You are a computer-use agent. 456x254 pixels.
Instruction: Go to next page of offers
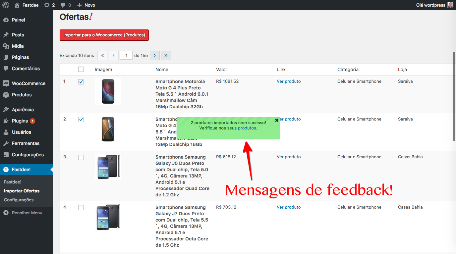tap(155, 56)
